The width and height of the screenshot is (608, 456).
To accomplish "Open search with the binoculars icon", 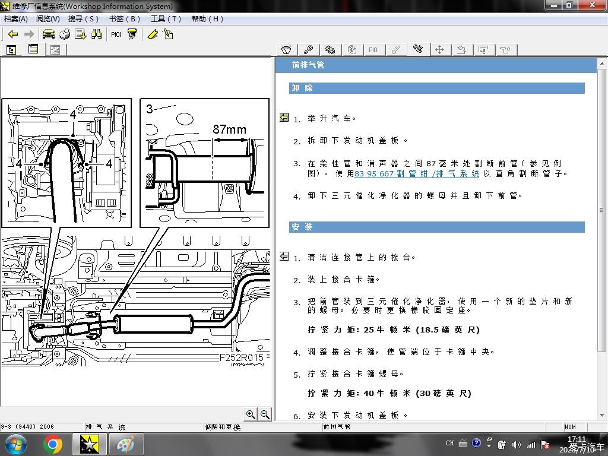I will tap(97, 34).
